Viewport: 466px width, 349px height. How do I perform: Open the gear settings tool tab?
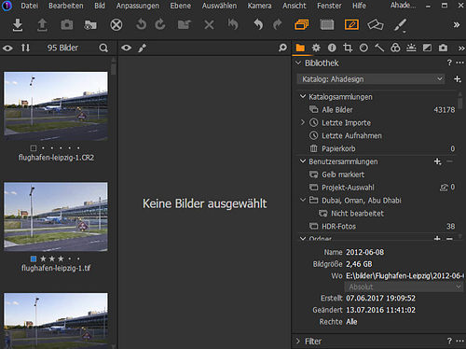click(x=316, y=48)
